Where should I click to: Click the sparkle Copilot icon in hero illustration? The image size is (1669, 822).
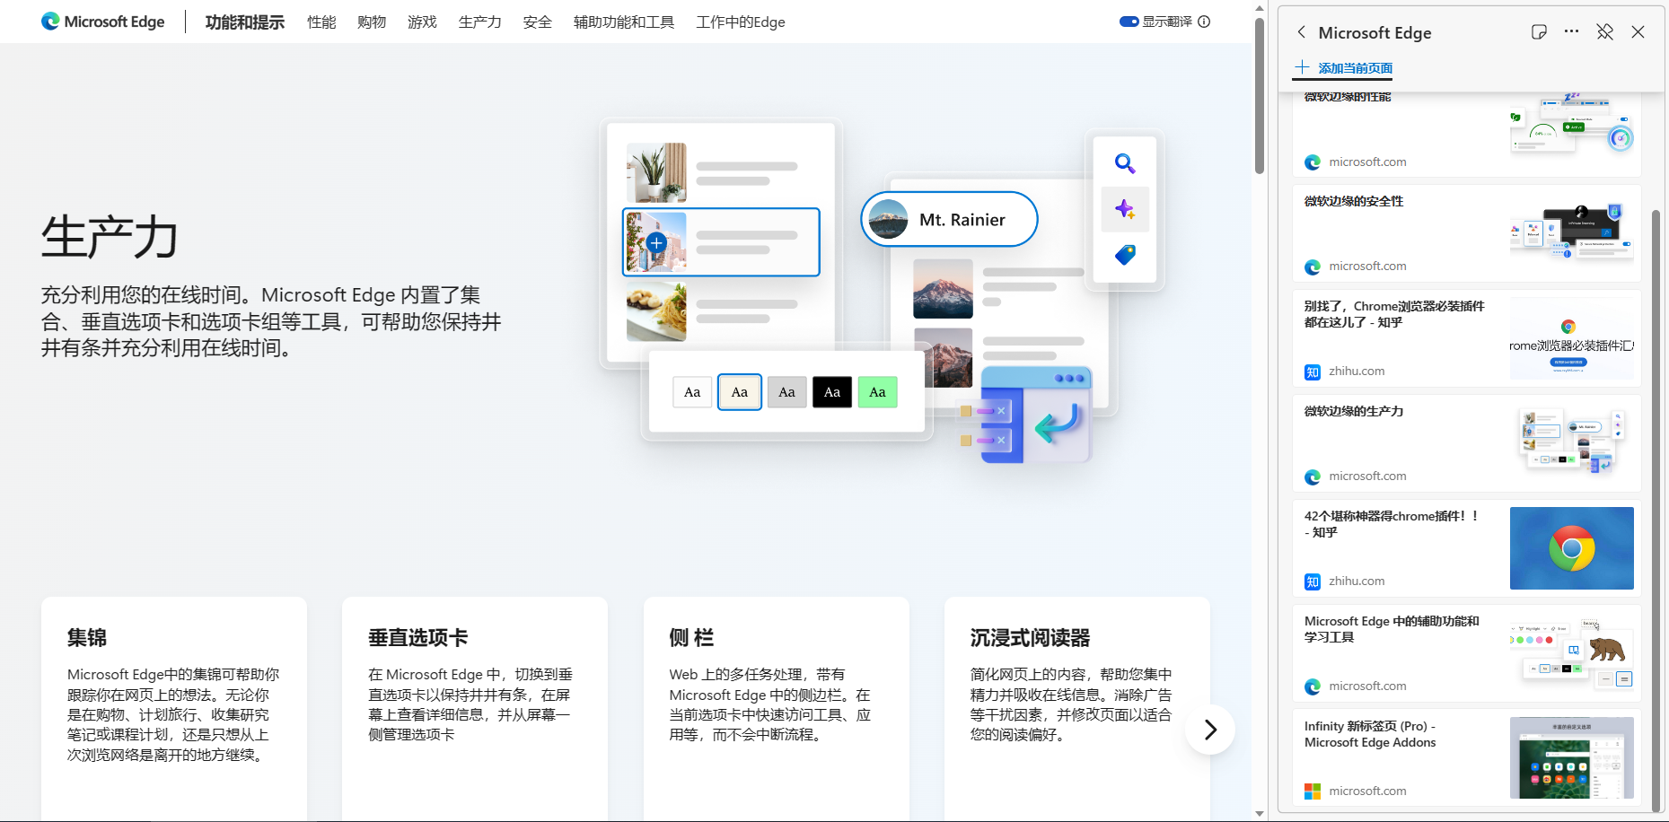(x=1125, y=209)
